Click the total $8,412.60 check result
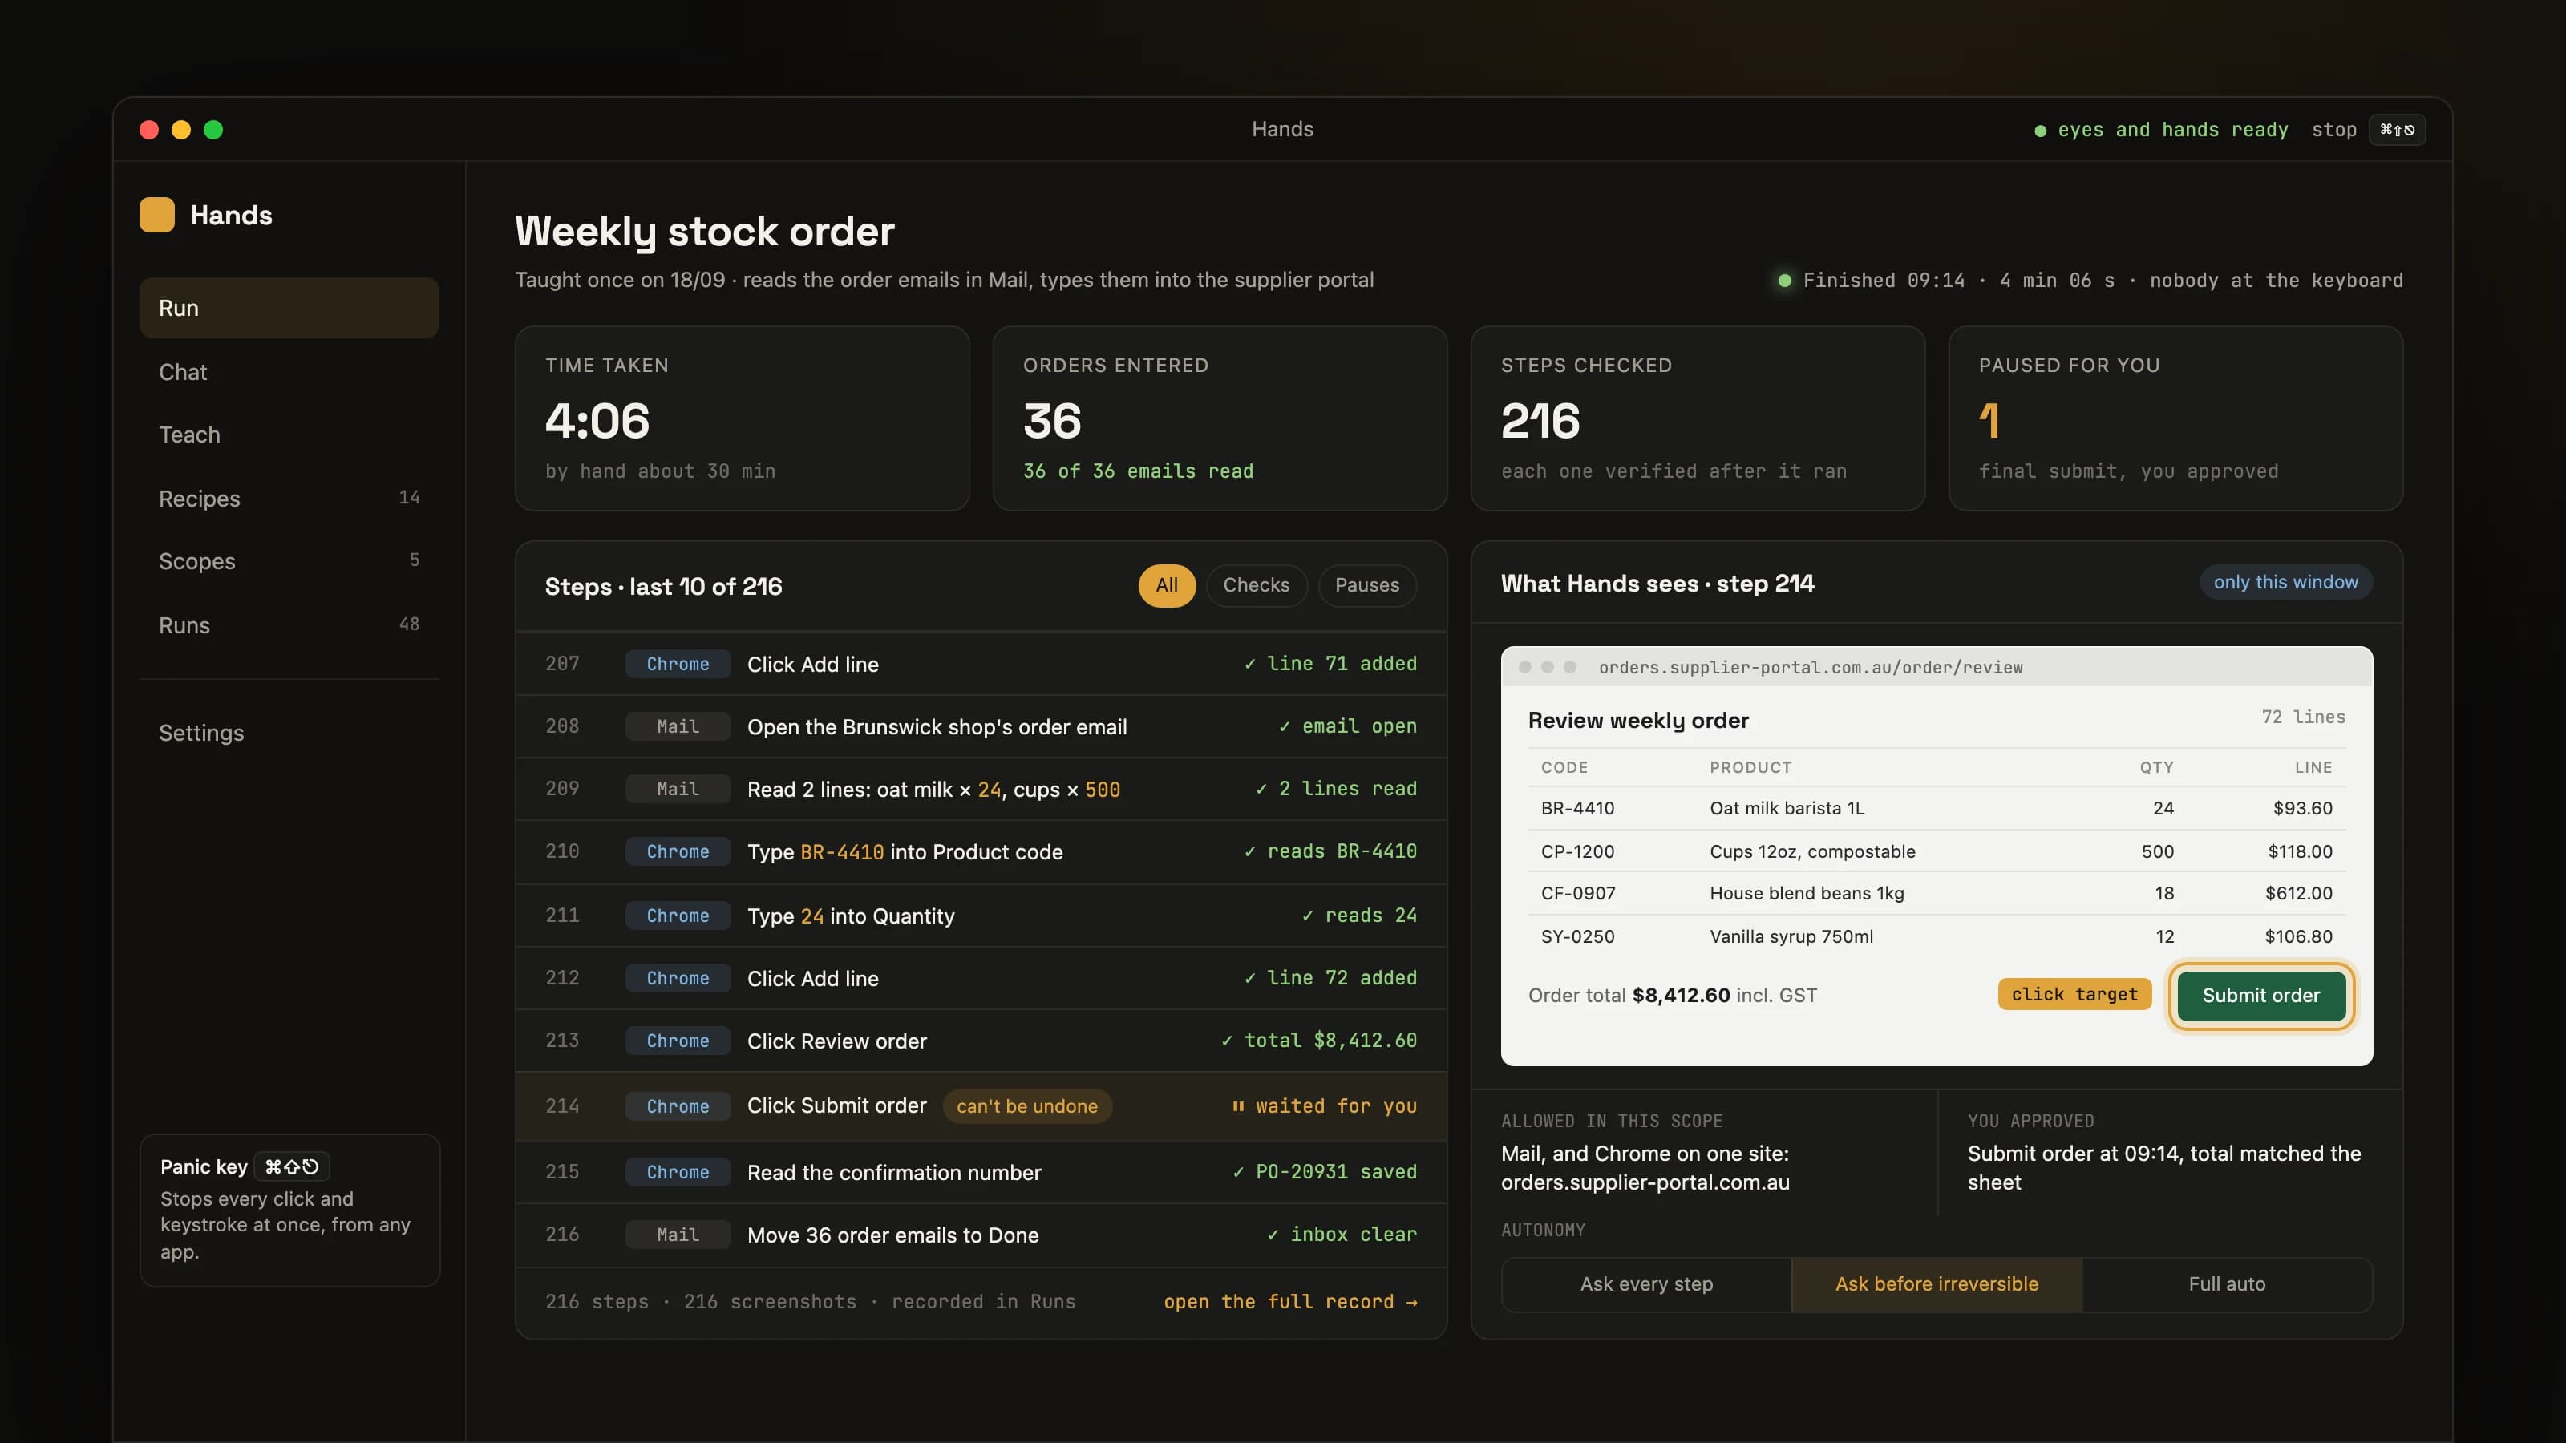The height and width of the screenshot is (1443, 2566). pyautogui.click(x=1319, y=1041)
